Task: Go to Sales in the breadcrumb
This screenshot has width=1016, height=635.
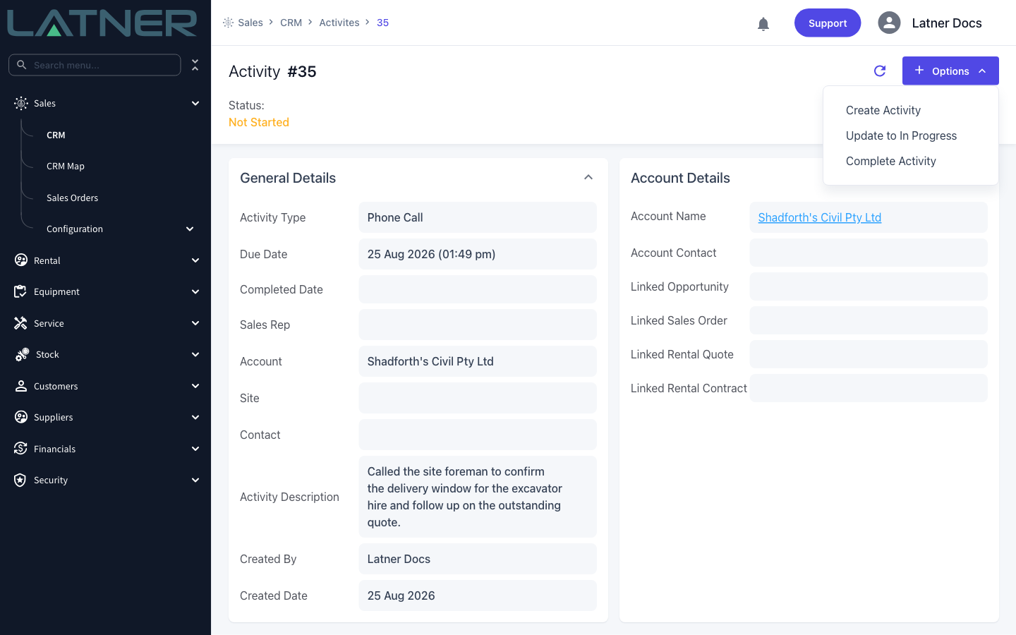Action: click(x=250, y=23)
